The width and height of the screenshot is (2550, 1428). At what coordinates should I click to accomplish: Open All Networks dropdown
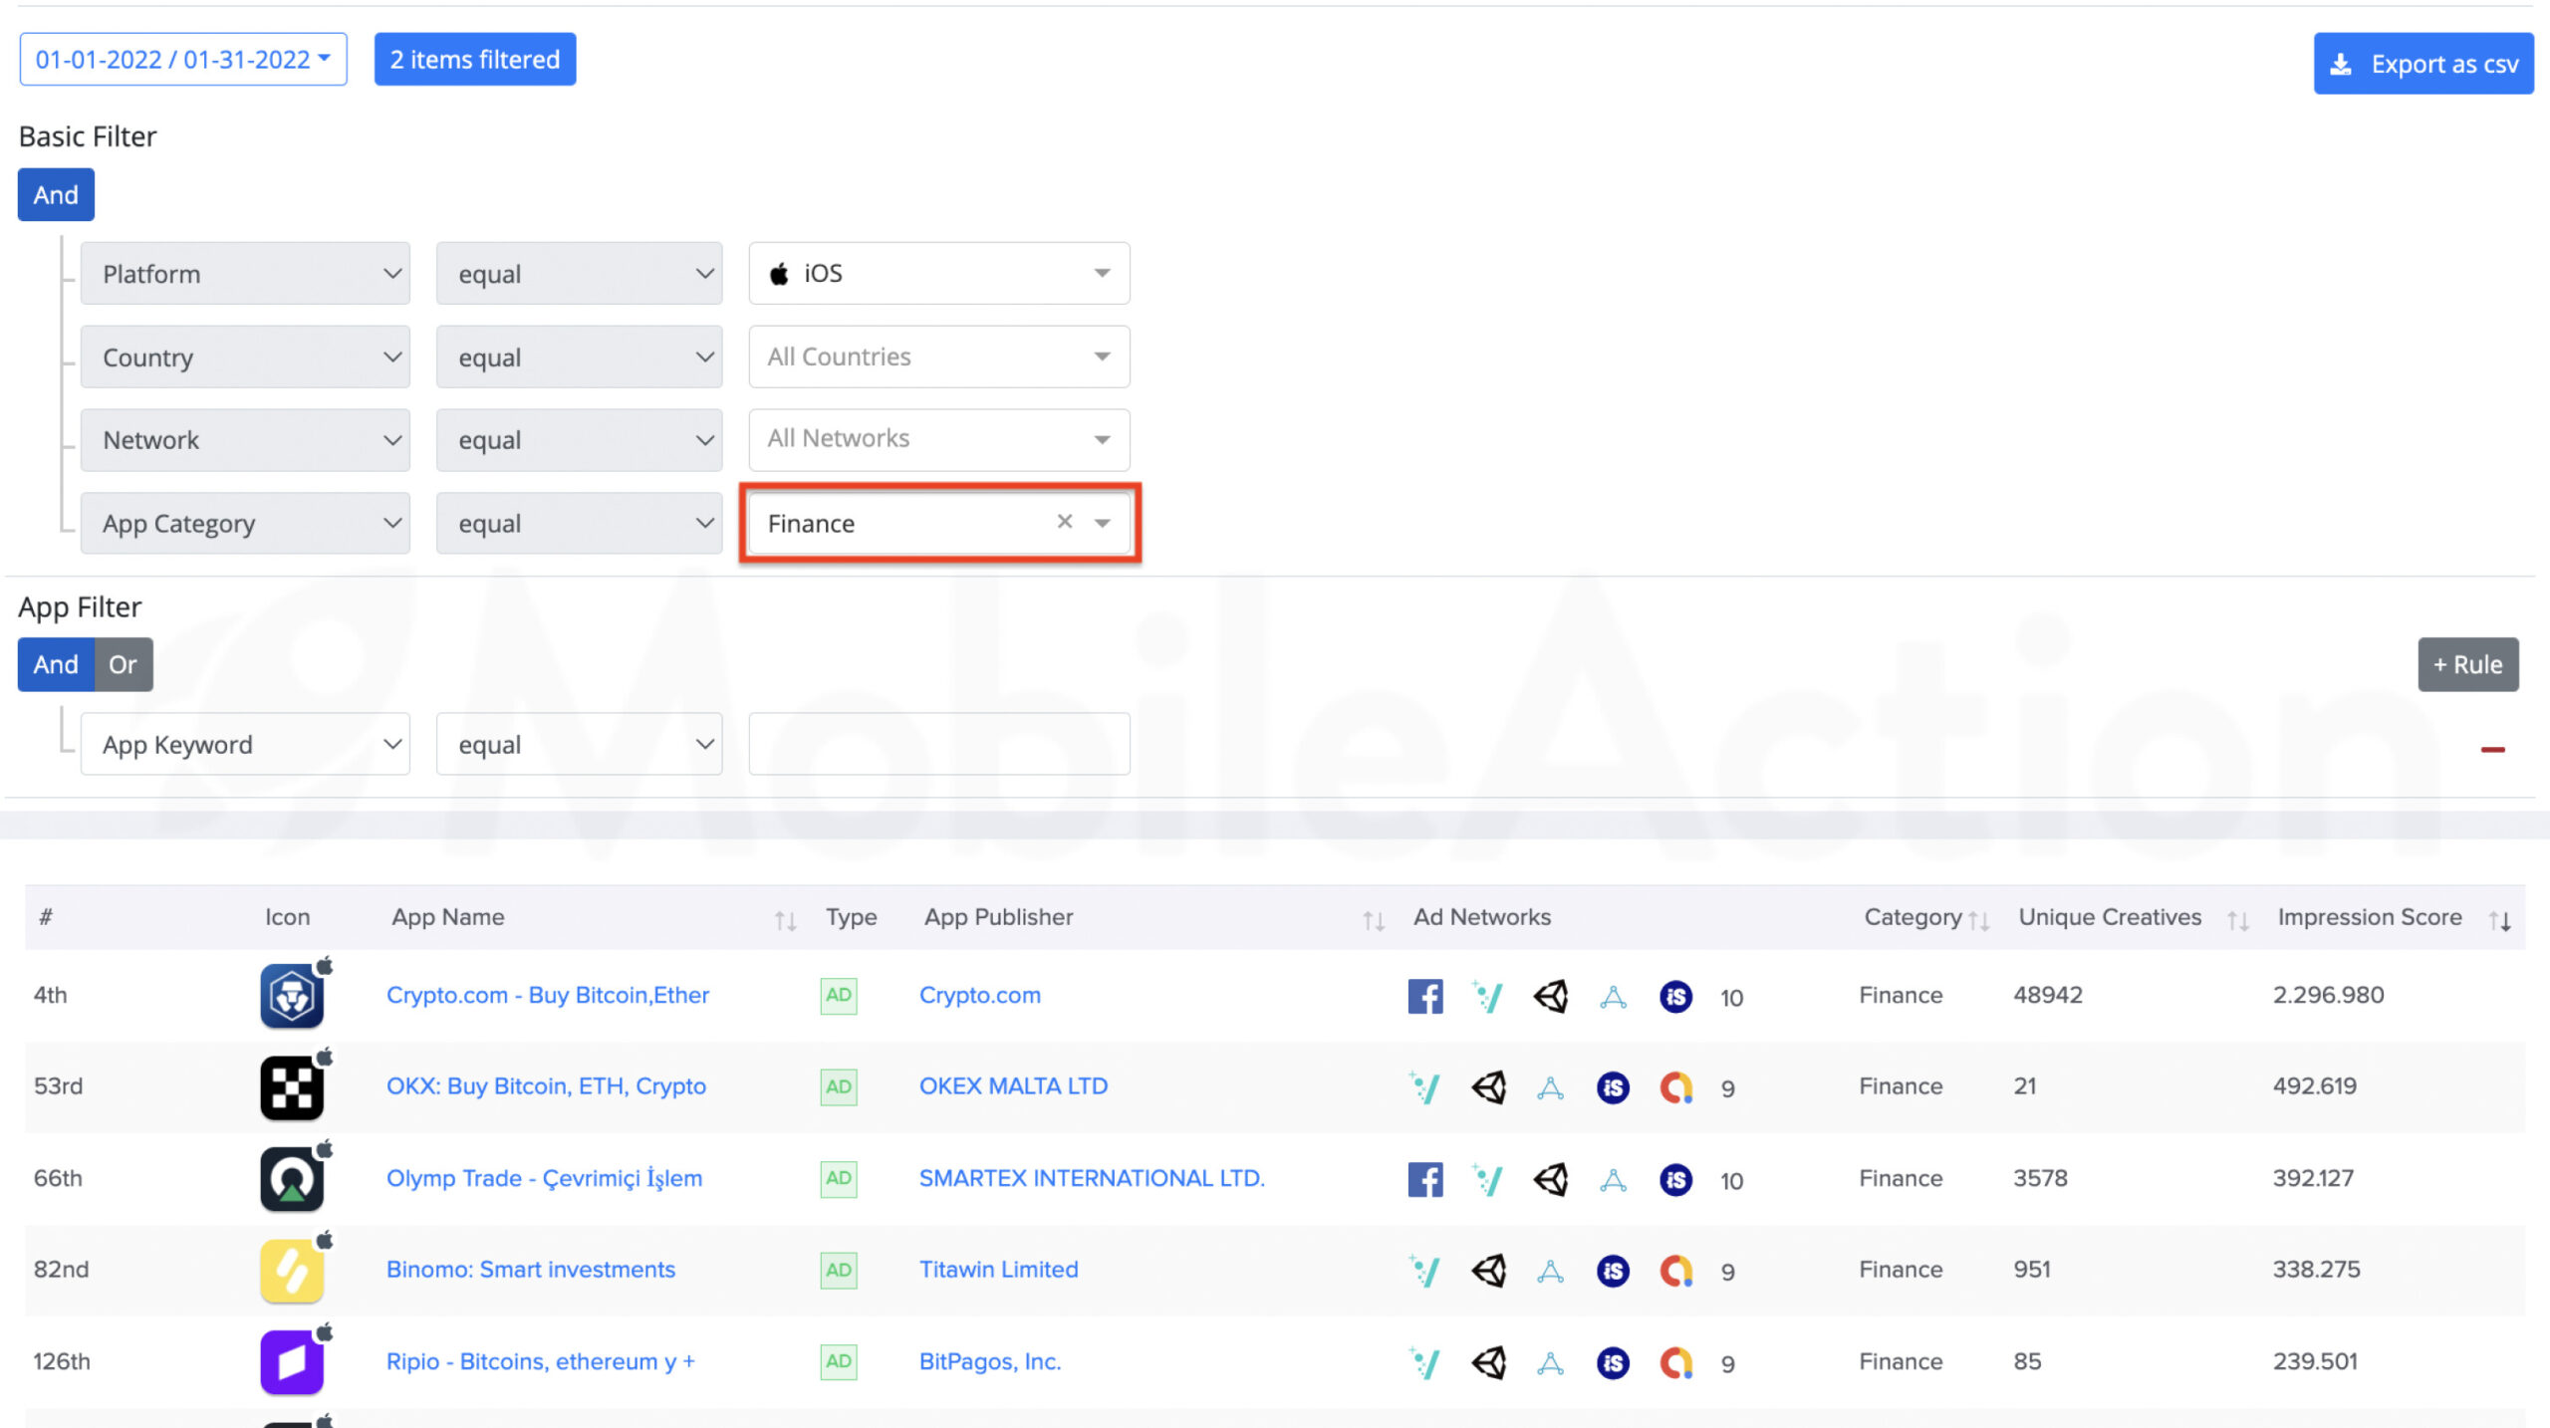(x=939, y=439)
